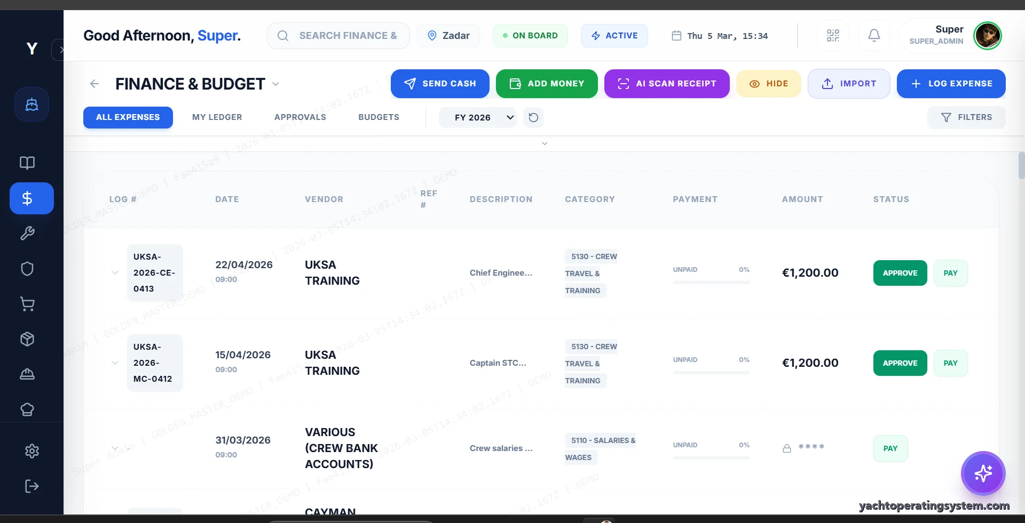Select the inventory package icon
The width and height of the screenshot is (1025, 523).
[27, 339]
